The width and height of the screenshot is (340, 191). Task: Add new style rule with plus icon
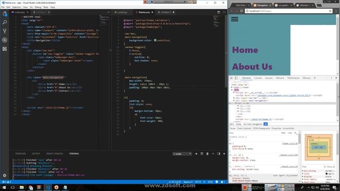click(295, 133)
